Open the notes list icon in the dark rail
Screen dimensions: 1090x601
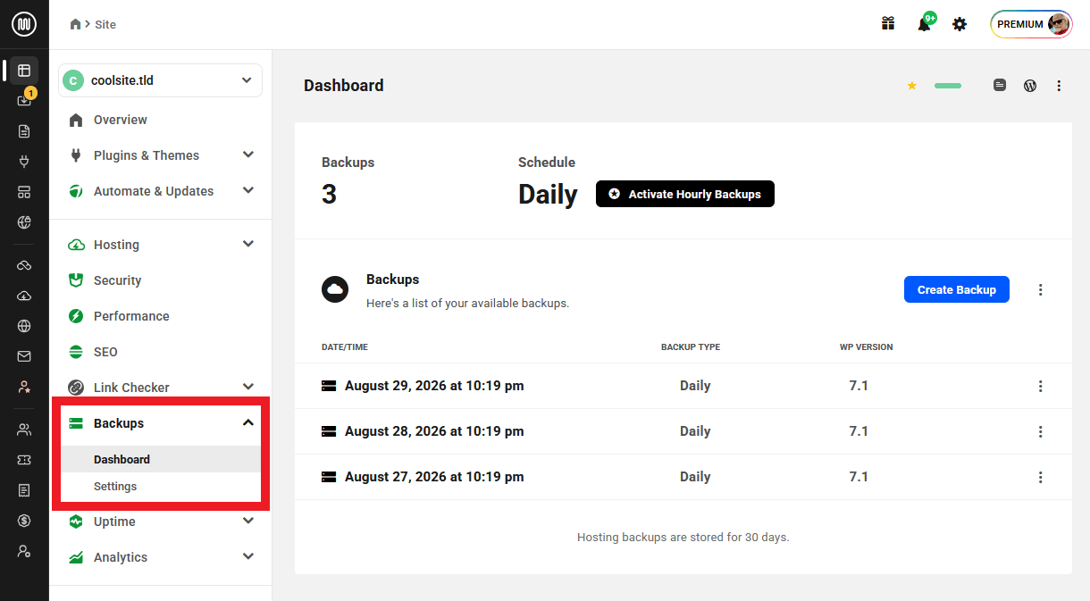click(24, 490)
